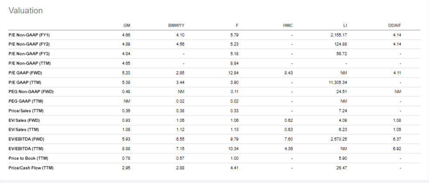The width and height of the screenshot is (429, 183).
Task: Click F's P/E GAAP FWD value 12.84
Action: pos(233,73)
